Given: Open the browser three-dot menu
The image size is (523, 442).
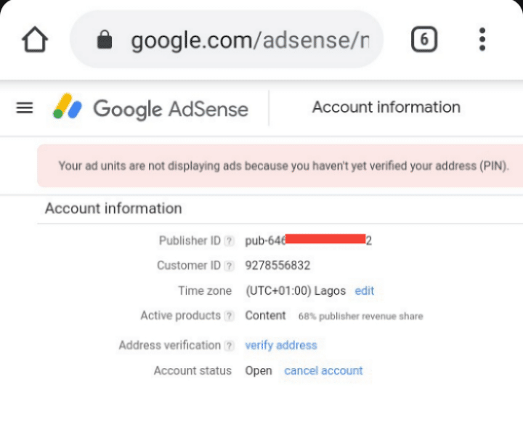Looking at the screenshot, I should 482,39.
